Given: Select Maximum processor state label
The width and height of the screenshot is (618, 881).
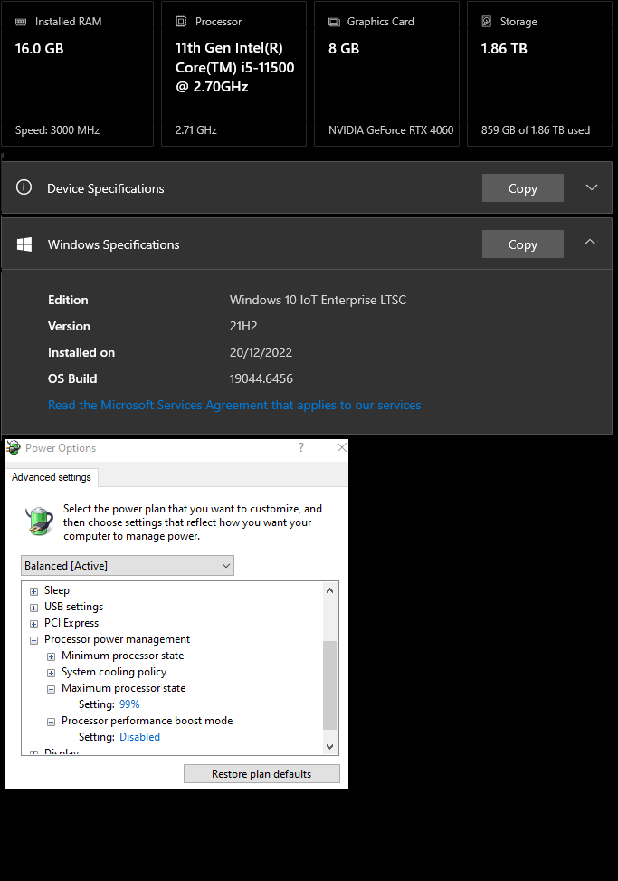Looking at the screenshot, I should (x=123, y=688).
